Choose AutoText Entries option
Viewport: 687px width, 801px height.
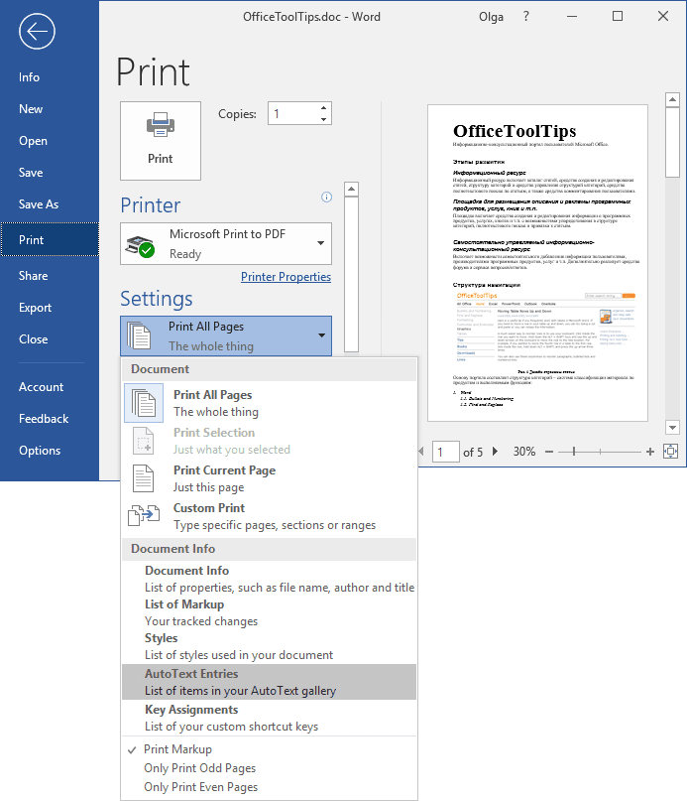tap(269, 682)
